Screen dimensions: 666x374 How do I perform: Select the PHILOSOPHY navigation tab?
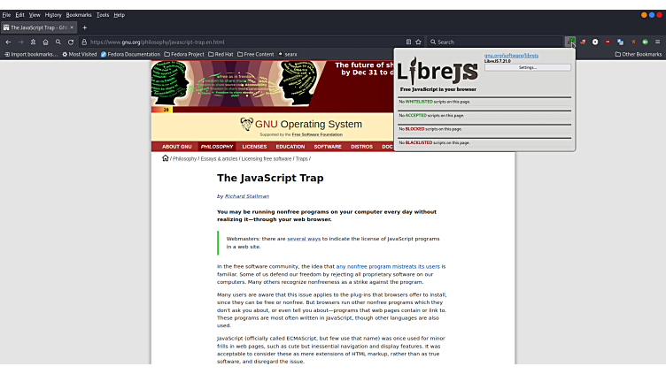217,147
